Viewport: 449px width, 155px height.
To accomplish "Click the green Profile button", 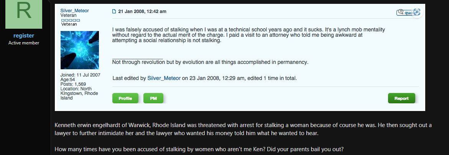I will click(125, 98).
